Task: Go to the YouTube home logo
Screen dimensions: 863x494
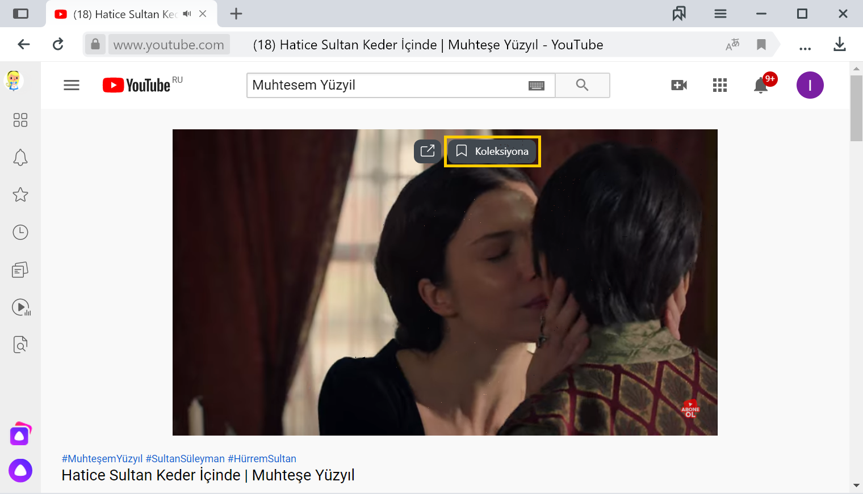Action: point(137,85)
